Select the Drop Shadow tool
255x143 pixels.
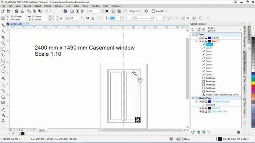[3, 97]
